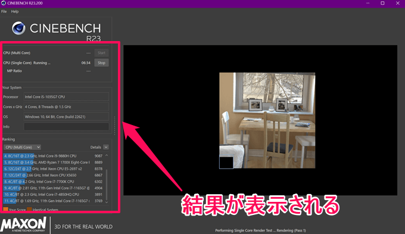The height and width of the screenshot is (234, 405).
Task: Click the MAXON logo
Action: tap(24, 224)
